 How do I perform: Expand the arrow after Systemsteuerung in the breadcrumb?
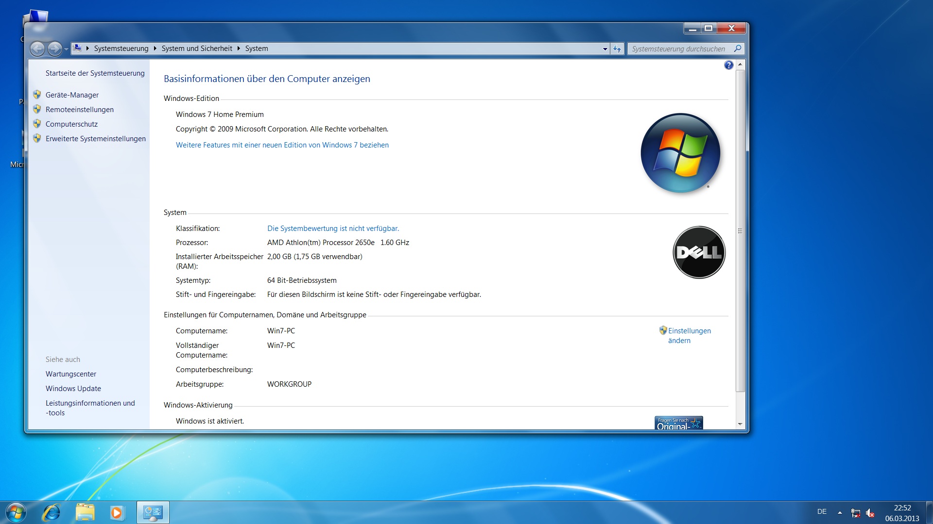[155, 49]
